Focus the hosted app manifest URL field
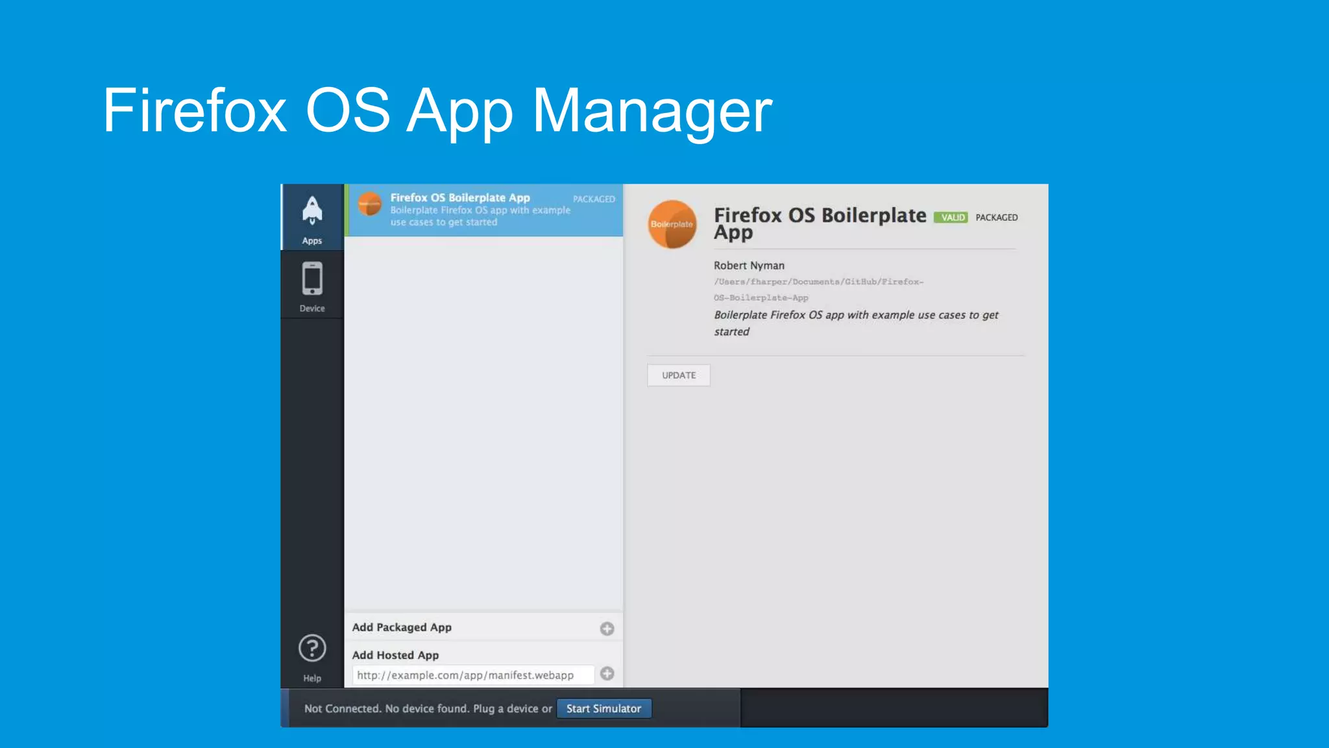Viewport: 1329px width, 748px height. (473, 675)
